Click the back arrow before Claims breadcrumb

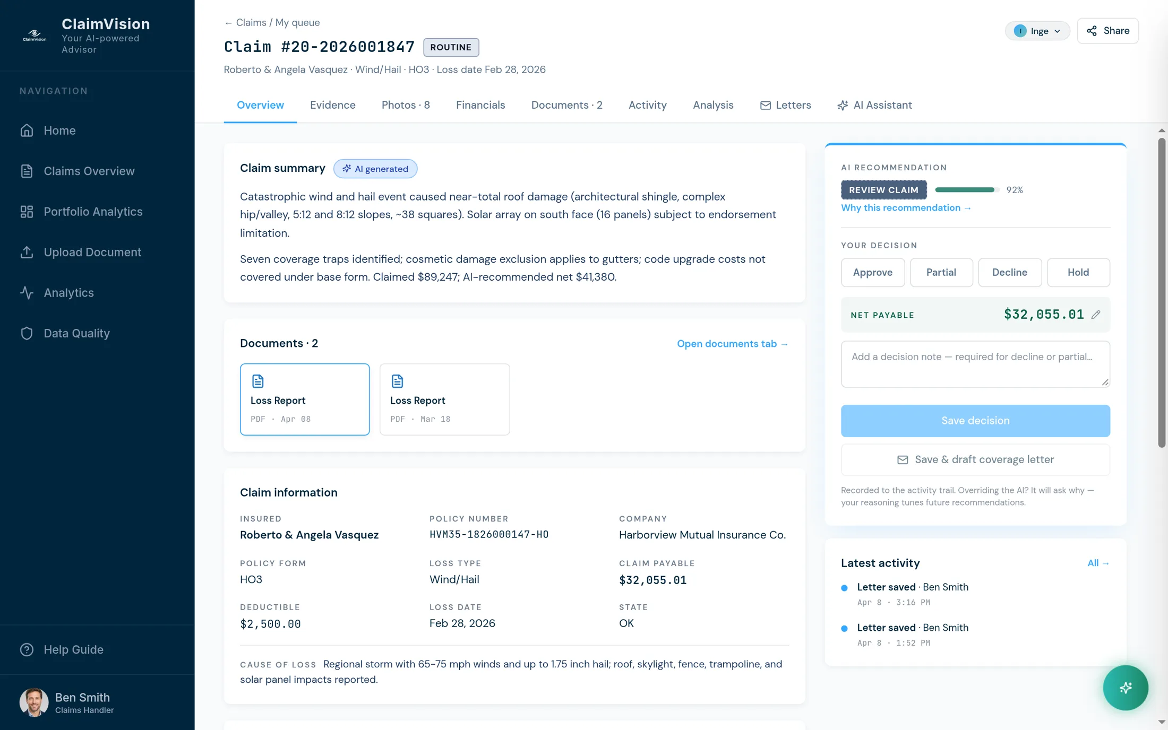click(x=228, y=23)
